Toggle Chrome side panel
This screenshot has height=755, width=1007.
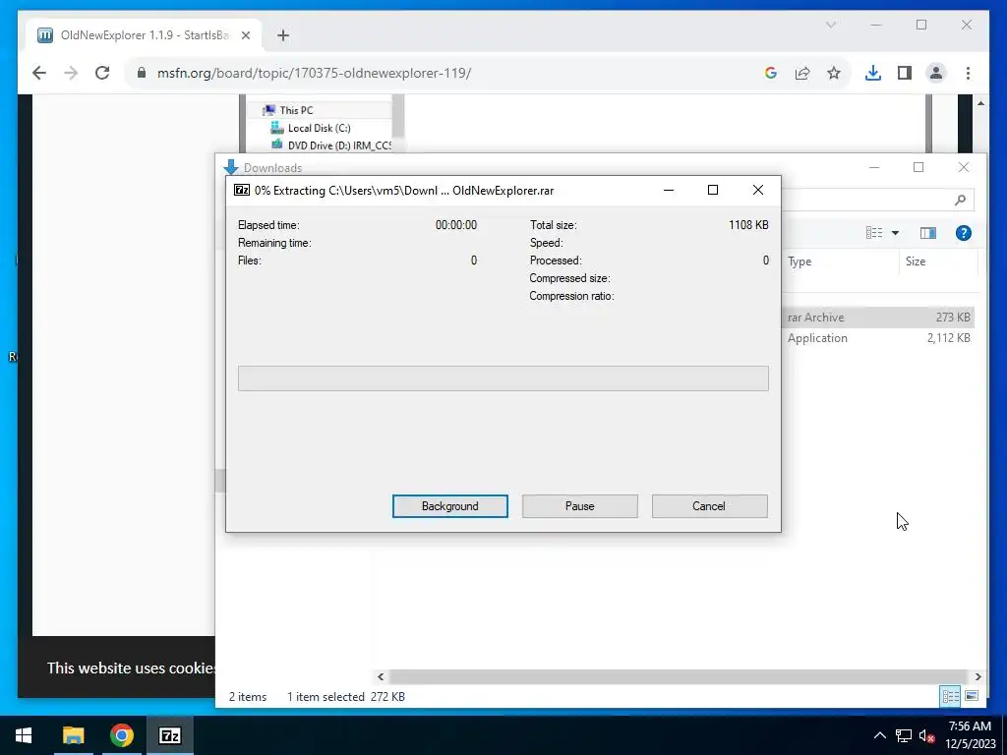[x=905, y=73]
